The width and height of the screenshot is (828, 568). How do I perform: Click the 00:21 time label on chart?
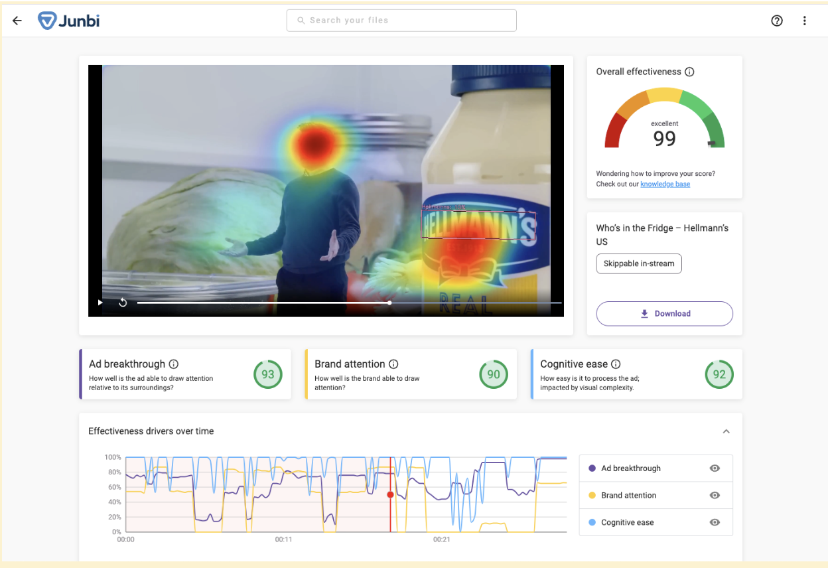point(441,540)
